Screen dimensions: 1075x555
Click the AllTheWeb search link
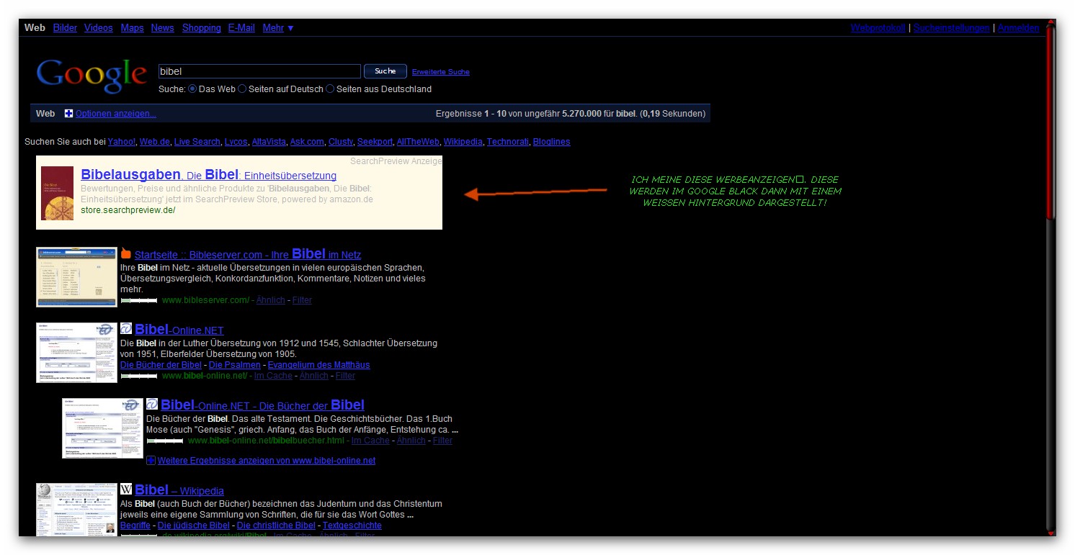coord(418,142)
